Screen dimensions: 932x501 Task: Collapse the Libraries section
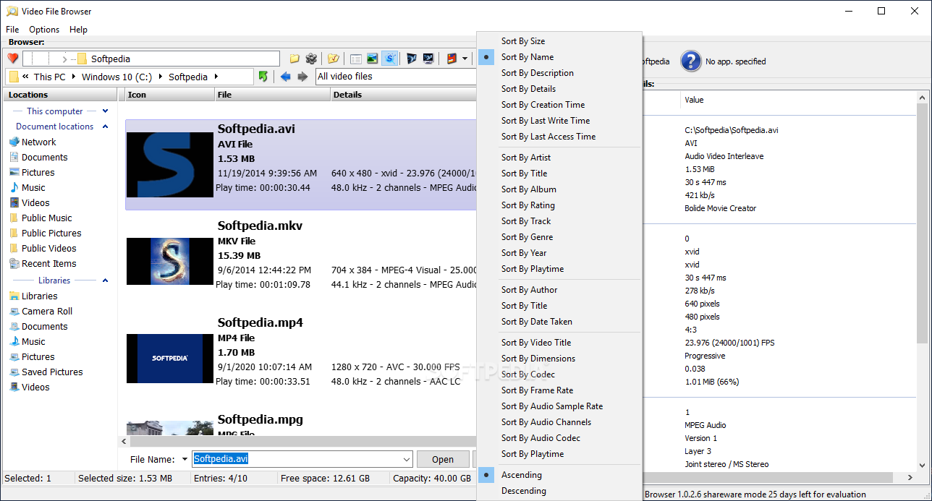106,281
